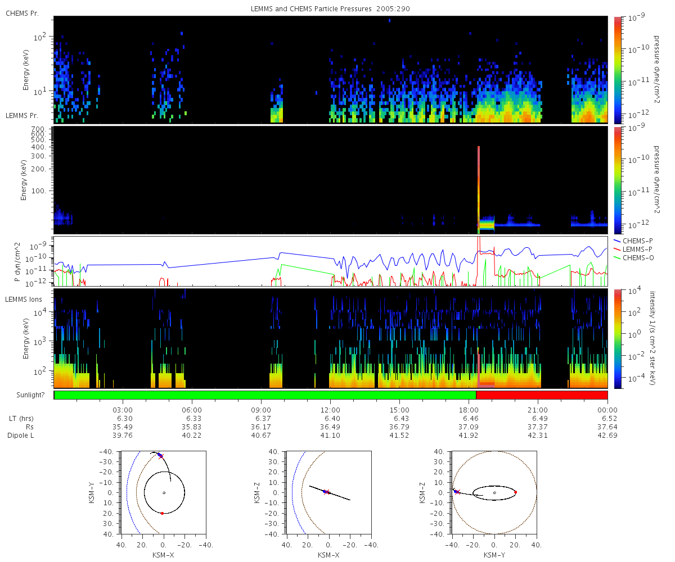Click the red segment of the Sunlight bar
Image resolution: width=675 pixels, height=562 pixels.
point(542,395)
